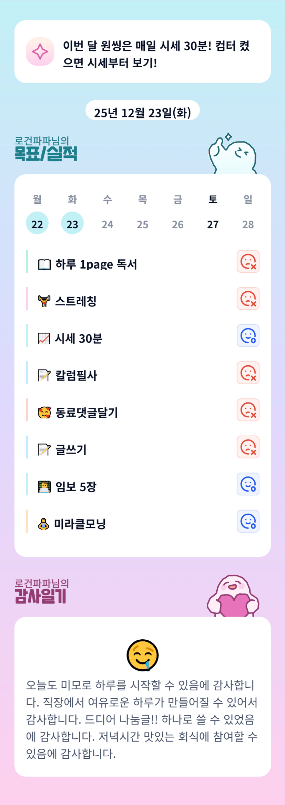
Task: Click the sparkle icon in the top banner
Action: coord(40,52)
